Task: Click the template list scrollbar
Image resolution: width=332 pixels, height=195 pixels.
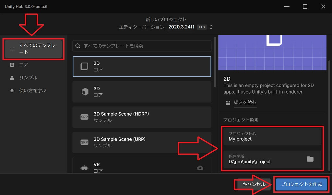Action: pyautogui.click(x=215, y=63)
